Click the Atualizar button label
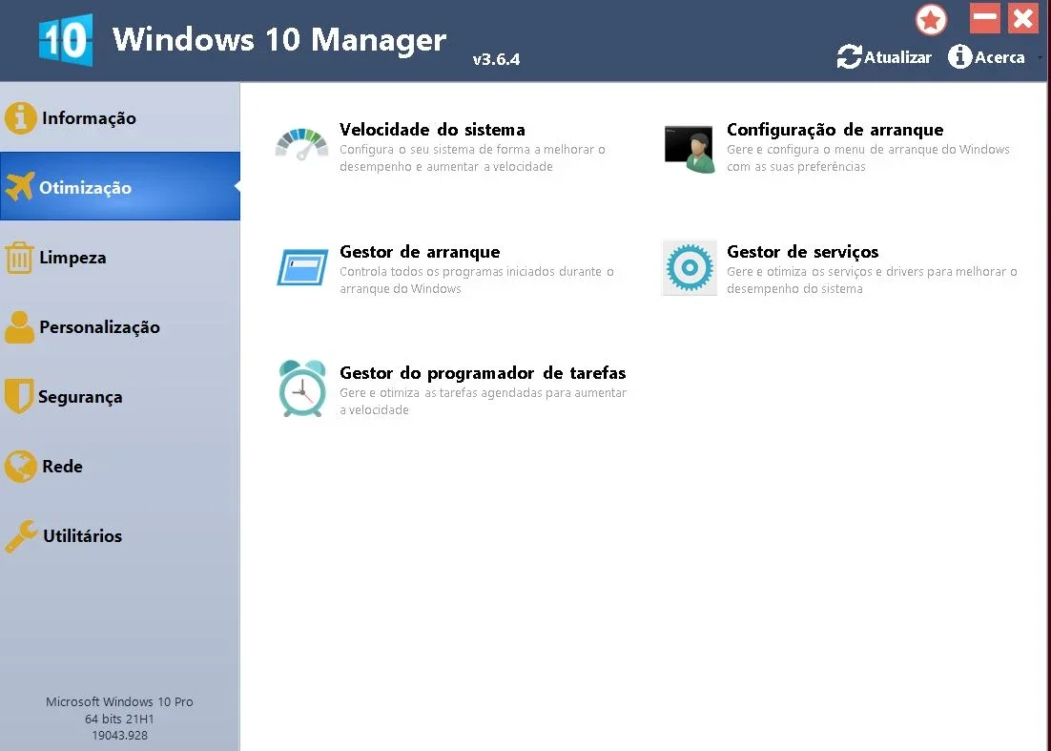Image resolution: width=1051 pixels, height=751 pixels. (897, 57)
